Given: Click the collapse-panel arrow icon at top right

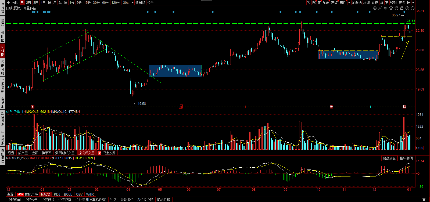Looking at the screenshot, I should pyautogui.click(x=409, y=3).
